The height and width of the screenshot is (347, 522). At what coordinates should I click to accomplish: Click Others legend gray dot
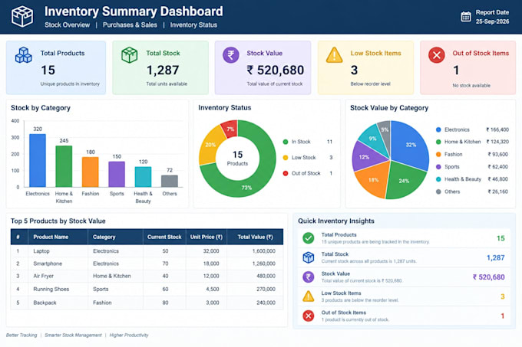click(x=438, y=192)
